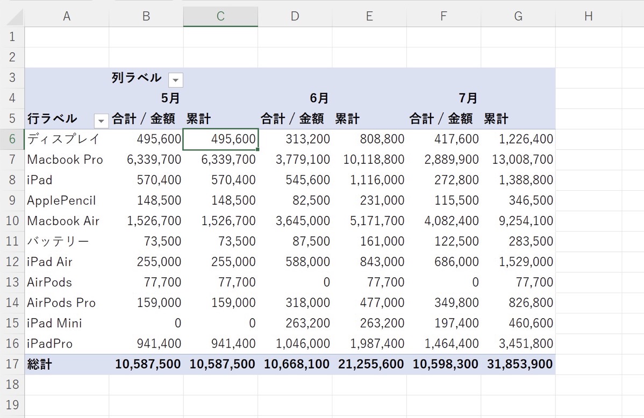Select cell showing 808,800
Viewport: 644px width, 418px height.
[369, 139]
